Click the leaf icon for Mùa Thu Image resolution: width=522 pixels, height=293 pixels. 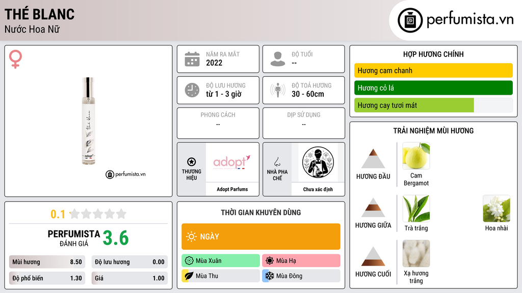click(x=189, y=276)
